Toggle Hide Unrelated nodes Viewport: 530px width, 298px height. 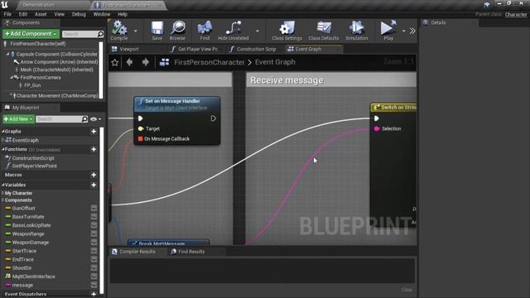234,31
